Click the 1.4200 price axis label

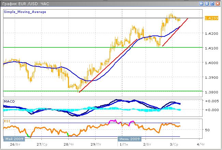(210, 33)
